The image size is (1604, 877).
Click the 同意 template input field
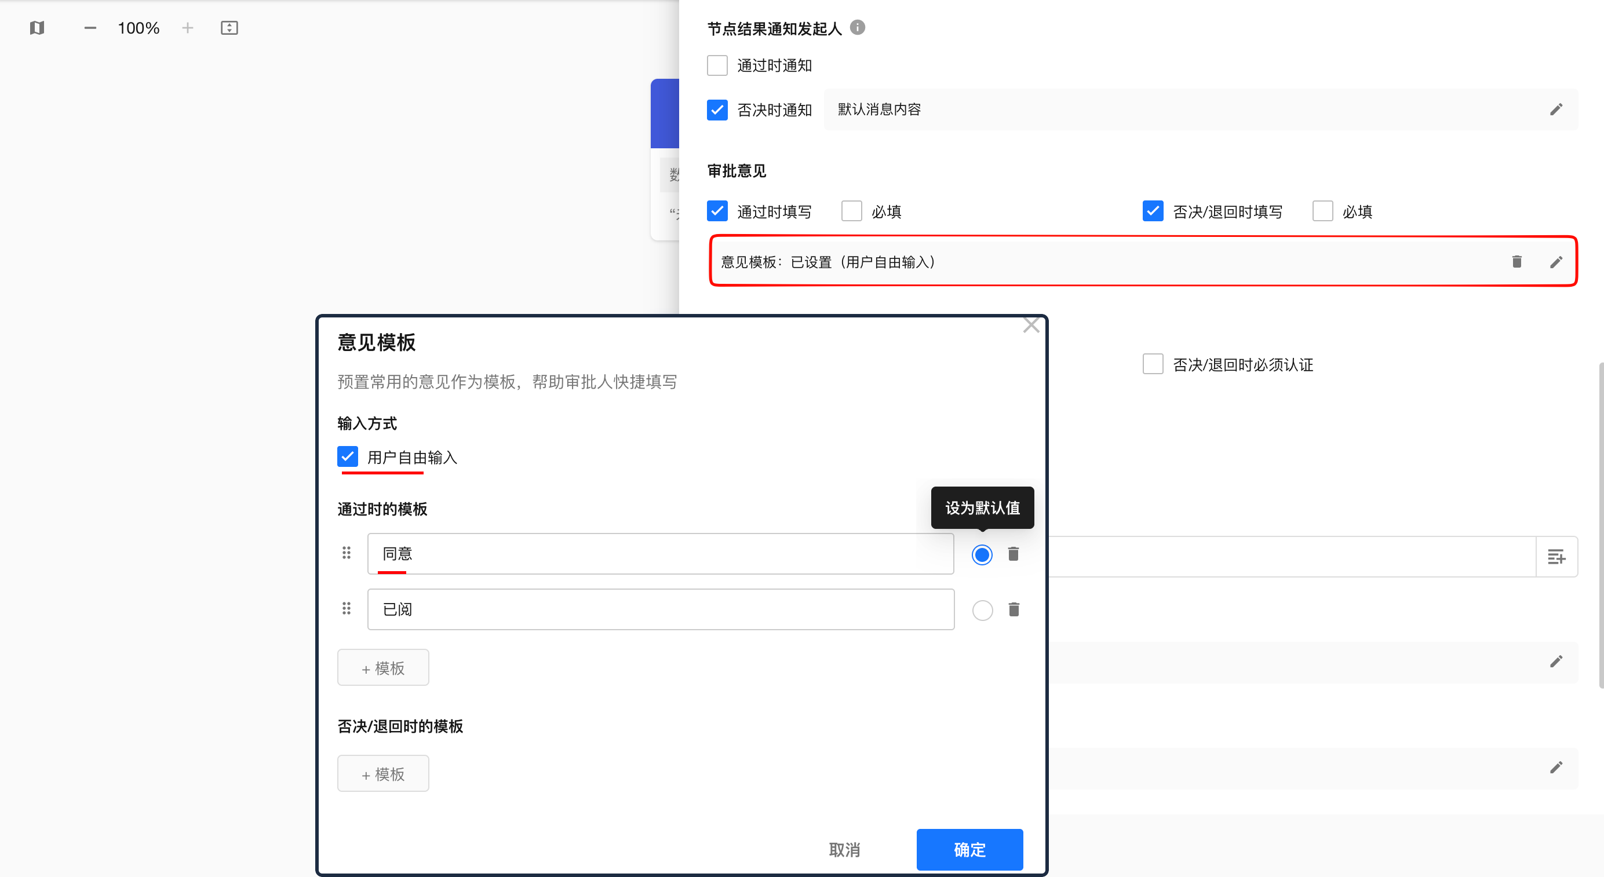pos(660,554)
